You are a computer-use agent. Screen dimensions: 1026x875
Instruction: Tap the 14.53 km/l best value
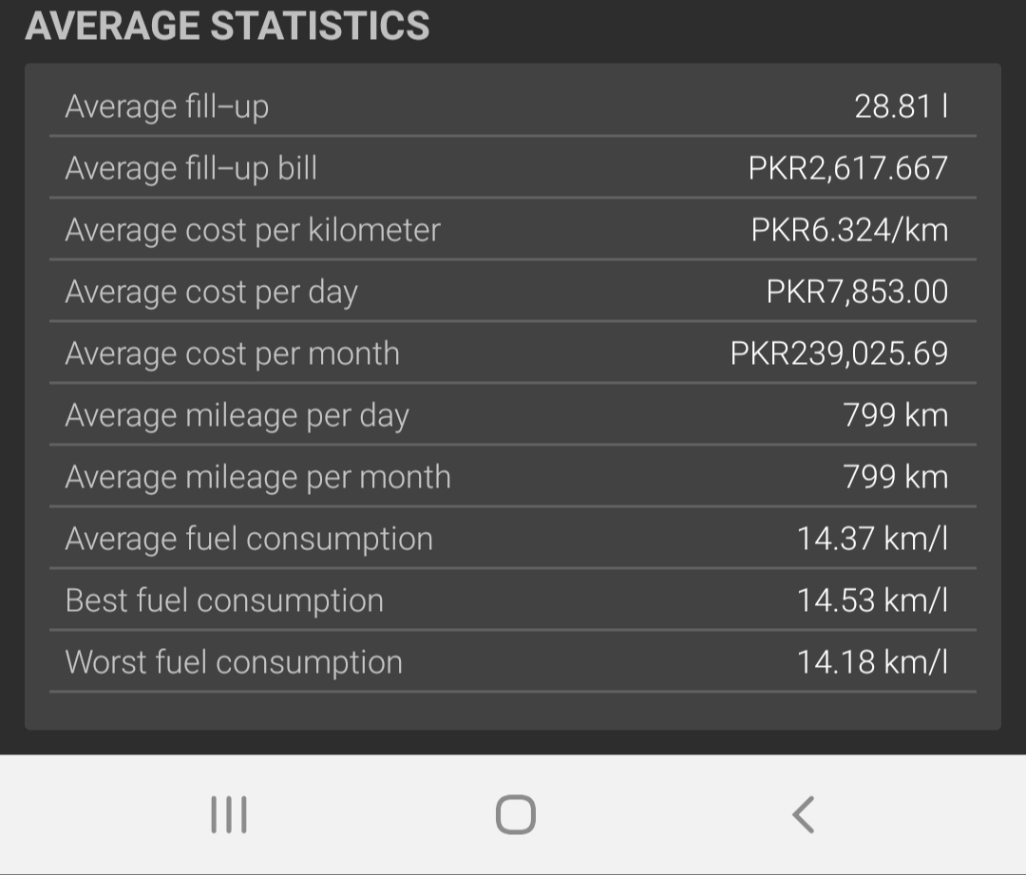pyautogui.click(x=872, y=600)
